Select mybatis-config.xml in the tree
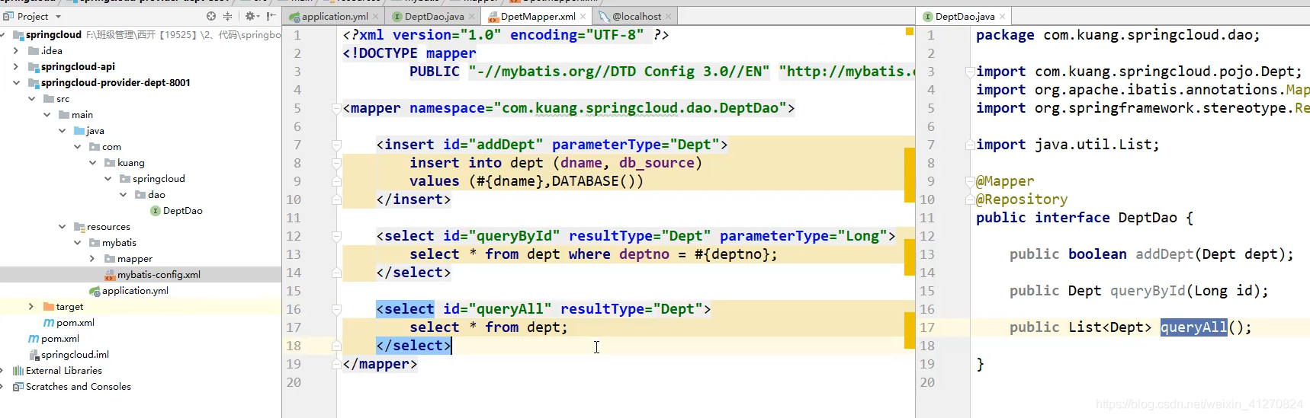Image resolution: width=1310 pixels, height=418 pixels. click(159, 275)
